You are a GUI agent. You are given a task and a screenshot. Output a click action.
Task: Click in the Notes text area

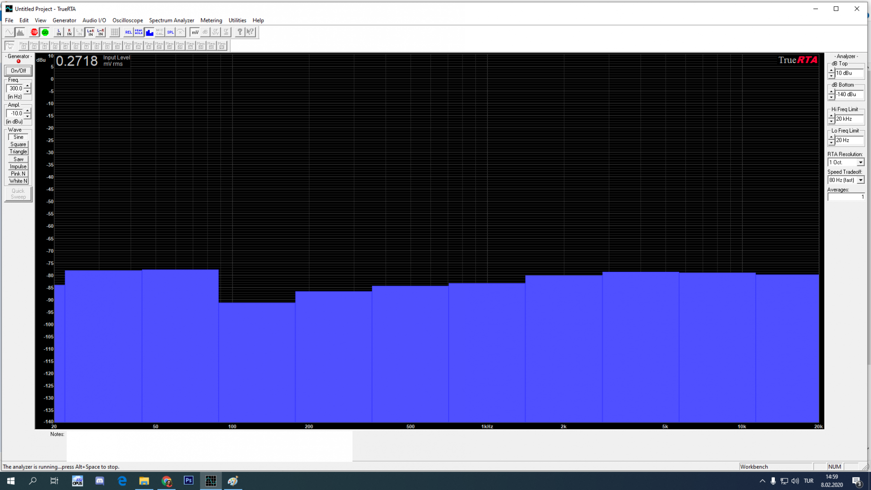pyautogui.click(x=209, y=446)
